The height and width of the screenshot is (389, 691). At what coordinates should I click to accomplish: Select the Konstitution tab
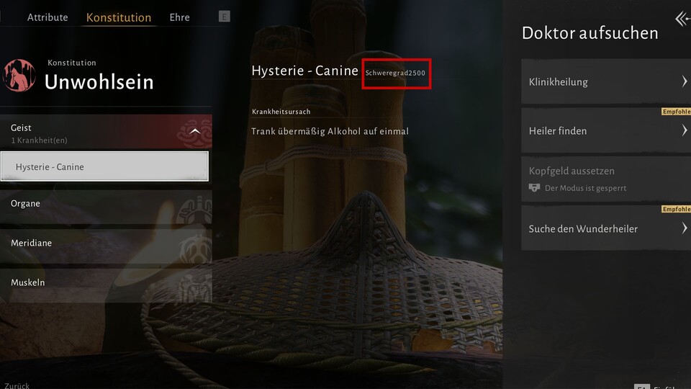coord(118,17)
